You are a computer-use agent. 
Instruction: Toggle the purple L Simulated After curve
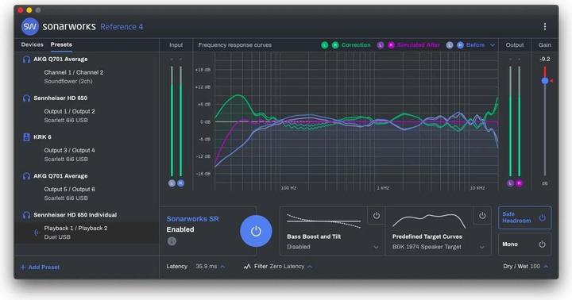[381, 45]
